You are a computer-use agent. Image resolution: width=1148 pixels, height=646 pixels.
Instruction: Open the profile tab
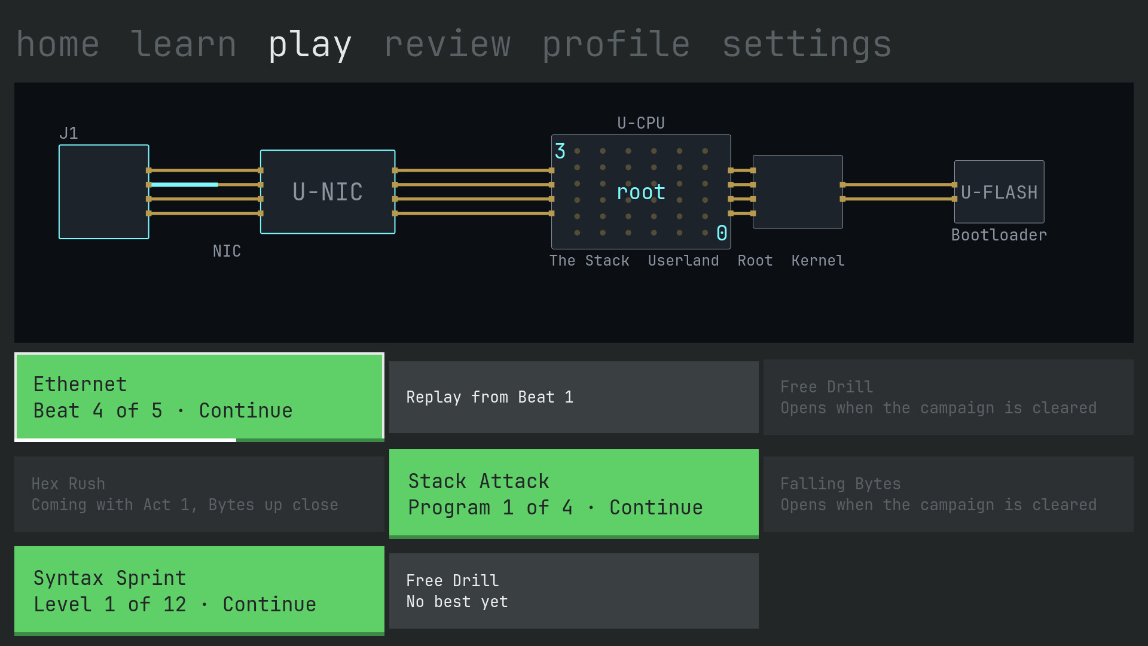click(616, 46)
